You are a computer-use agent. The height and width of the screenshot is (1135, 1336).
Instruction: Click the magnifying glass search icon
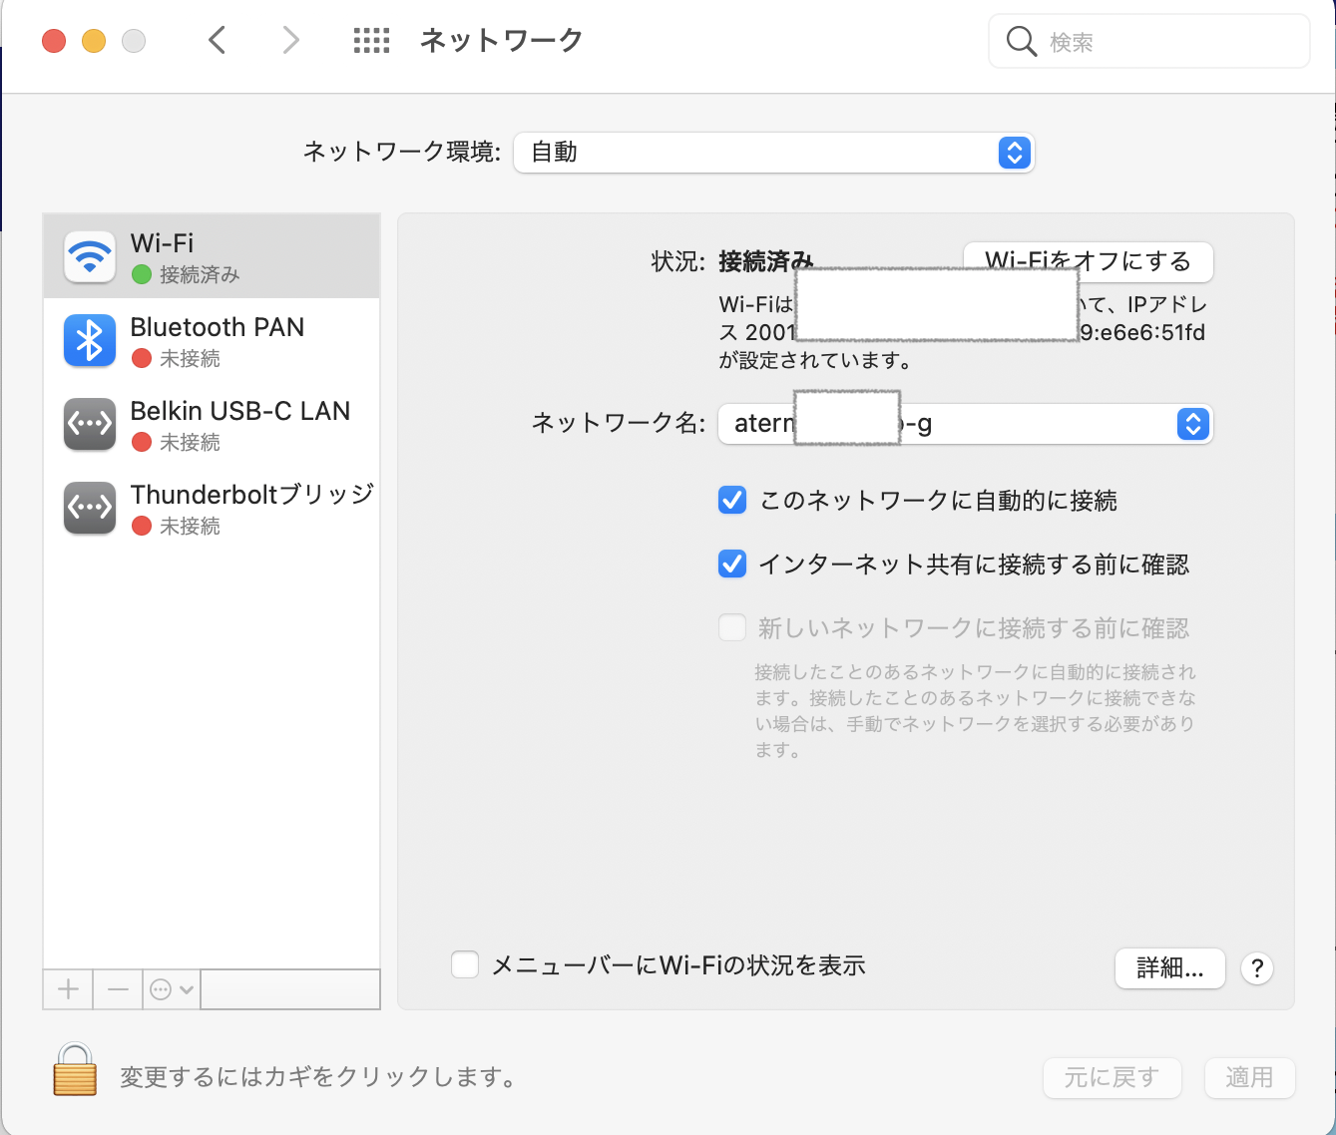[x=1021, y=41]
